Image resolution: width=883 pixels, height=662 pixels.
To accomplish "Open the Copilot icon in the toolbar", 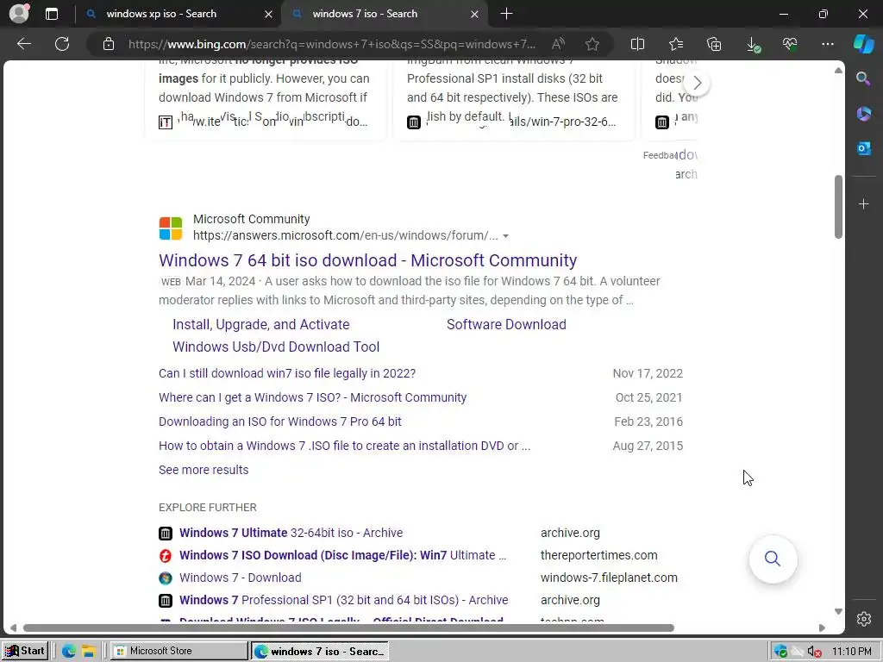I will [863, 44].
